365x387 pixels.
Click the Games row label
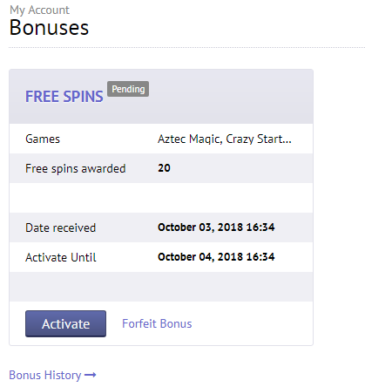[43, 139]
